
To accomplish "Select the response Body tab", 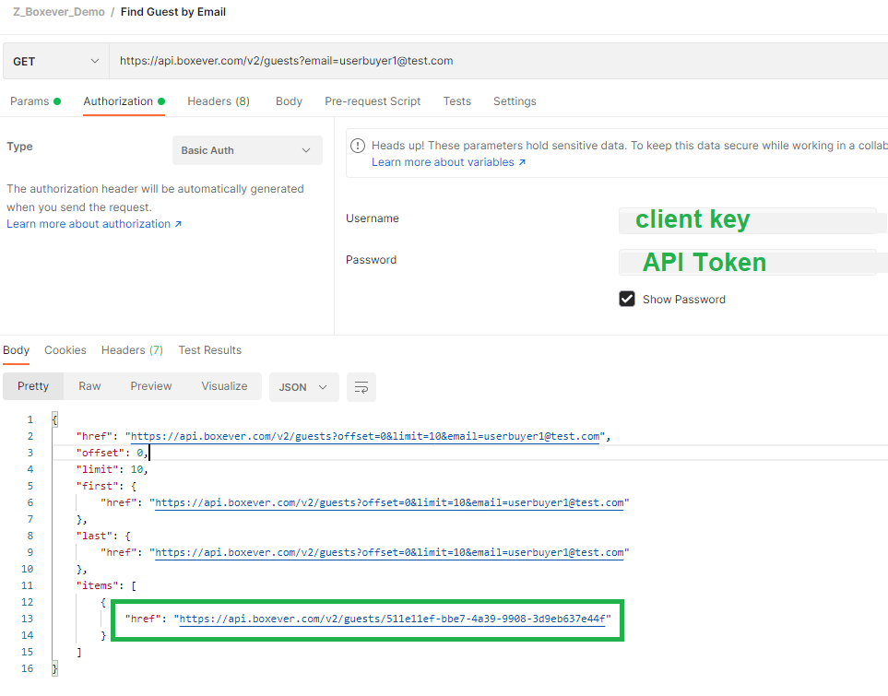I will 16,350.
